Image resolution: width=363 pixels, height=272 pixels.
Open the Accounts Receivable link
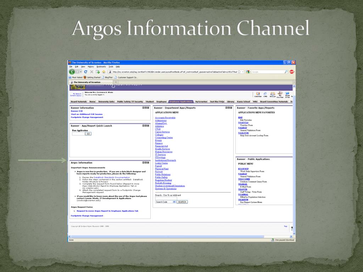tap(165, 118)
